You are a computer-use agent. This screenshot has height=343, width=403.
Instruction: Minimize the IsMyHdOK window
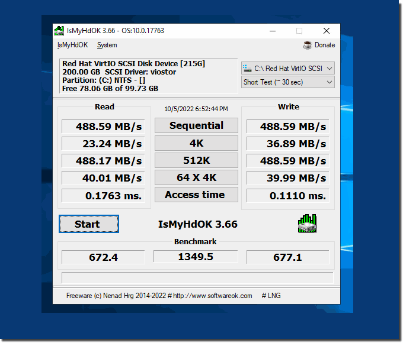point(273,31)
